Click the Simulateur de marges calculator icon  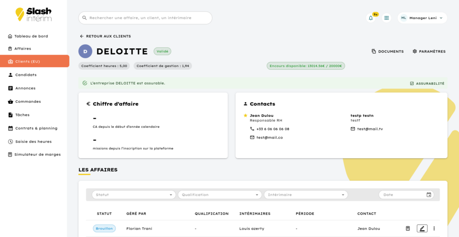point(10,154)
